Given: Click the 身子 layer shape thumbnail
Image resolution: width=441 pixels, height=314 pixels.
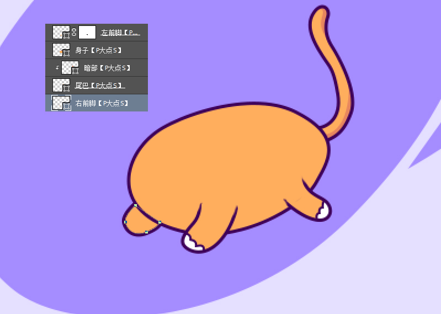Looking at the screenshot, I should tap(61, 50).
